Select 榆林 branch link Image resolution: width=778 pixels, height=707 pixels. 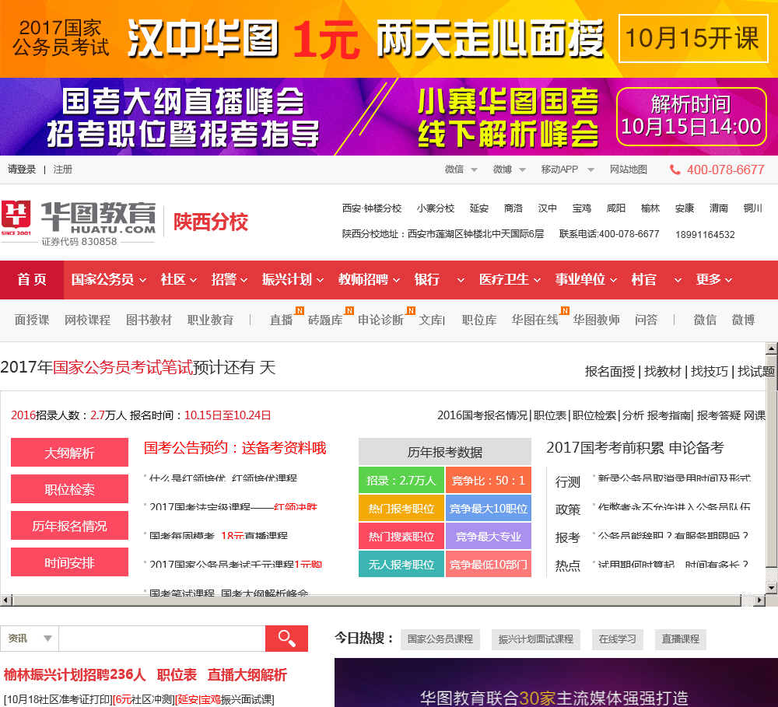[x=650, y=208]
